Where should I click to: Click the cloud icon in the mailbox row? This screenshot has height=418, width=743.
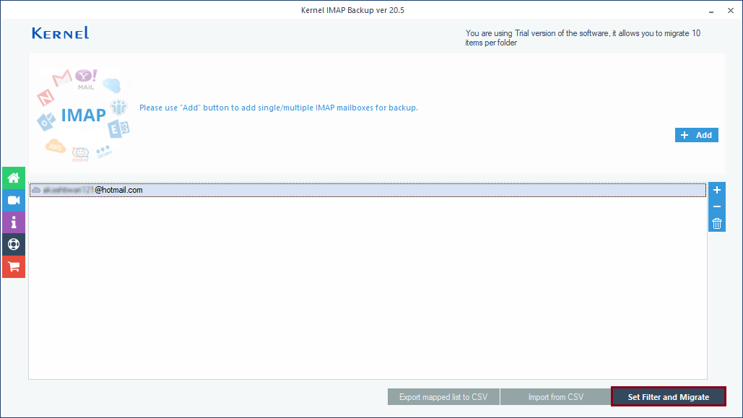pyautogui.click(x=36, y=190)
